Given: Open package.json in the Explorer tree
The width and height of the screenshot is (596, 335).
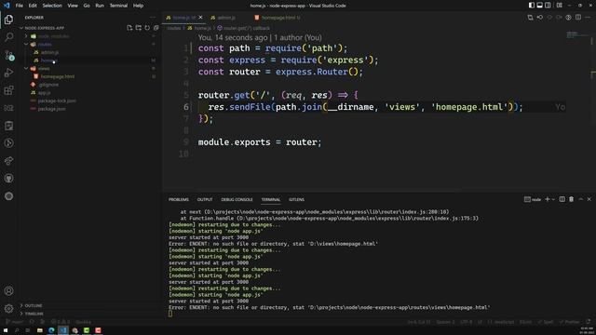Looking at the screenshot, I should pyautogui.click(x=51, y=109).
